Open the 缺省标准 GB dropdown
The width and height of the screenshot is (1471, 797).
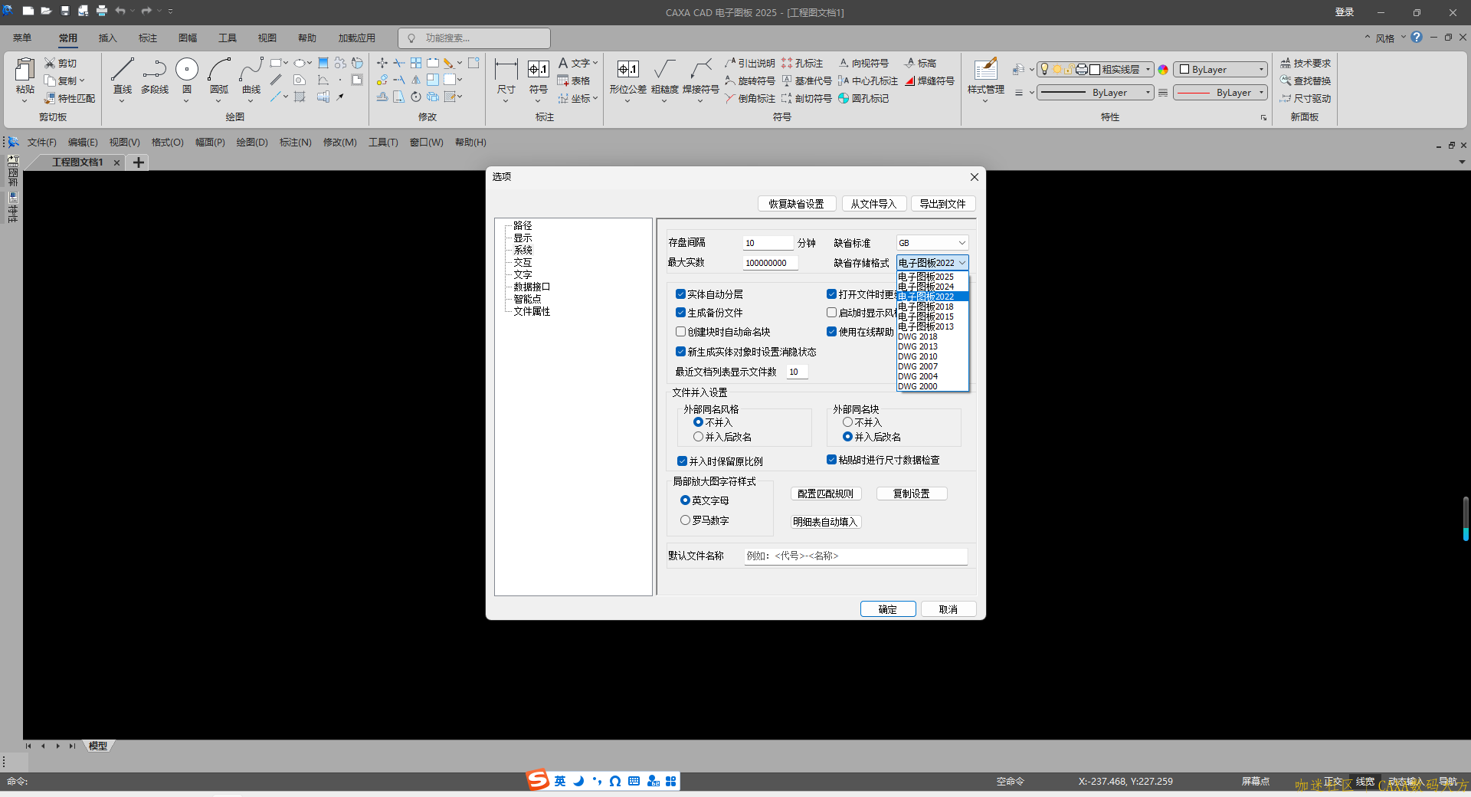pyautogui.click(x=932, y=243)
